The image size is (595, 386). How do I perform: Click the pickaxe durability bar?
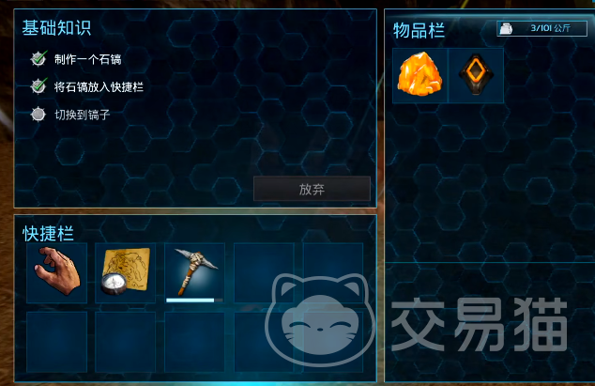pos(194,301)
